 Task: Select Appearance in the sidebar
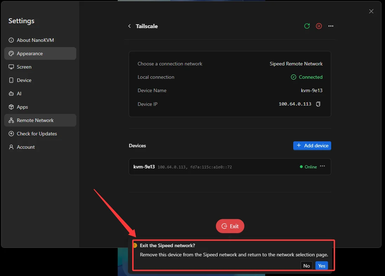click(40, 53)
